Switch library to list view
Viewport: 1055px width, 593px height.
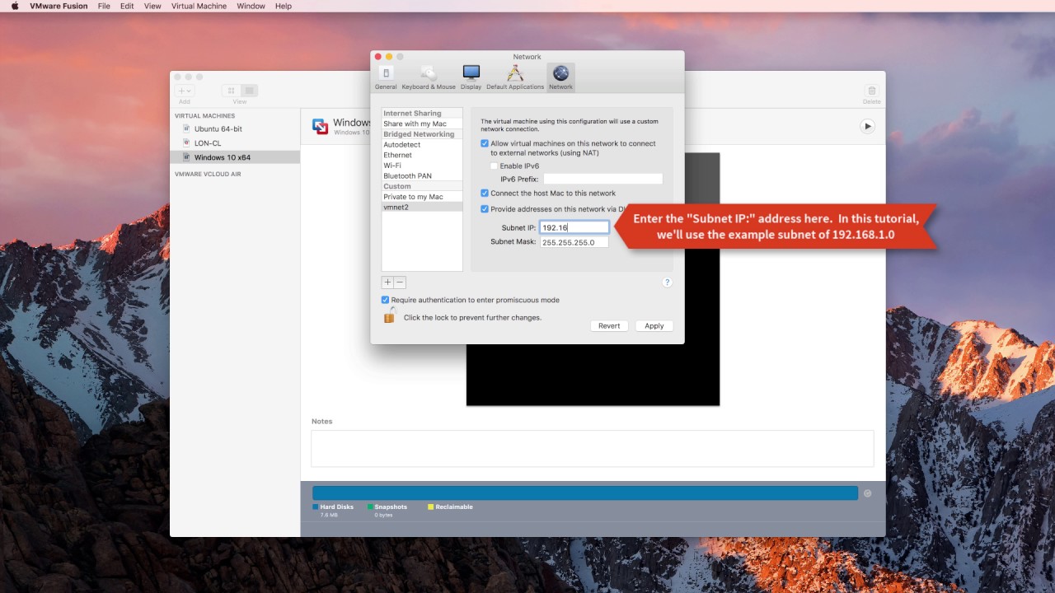pyautogui.click(x=249, y=91)
